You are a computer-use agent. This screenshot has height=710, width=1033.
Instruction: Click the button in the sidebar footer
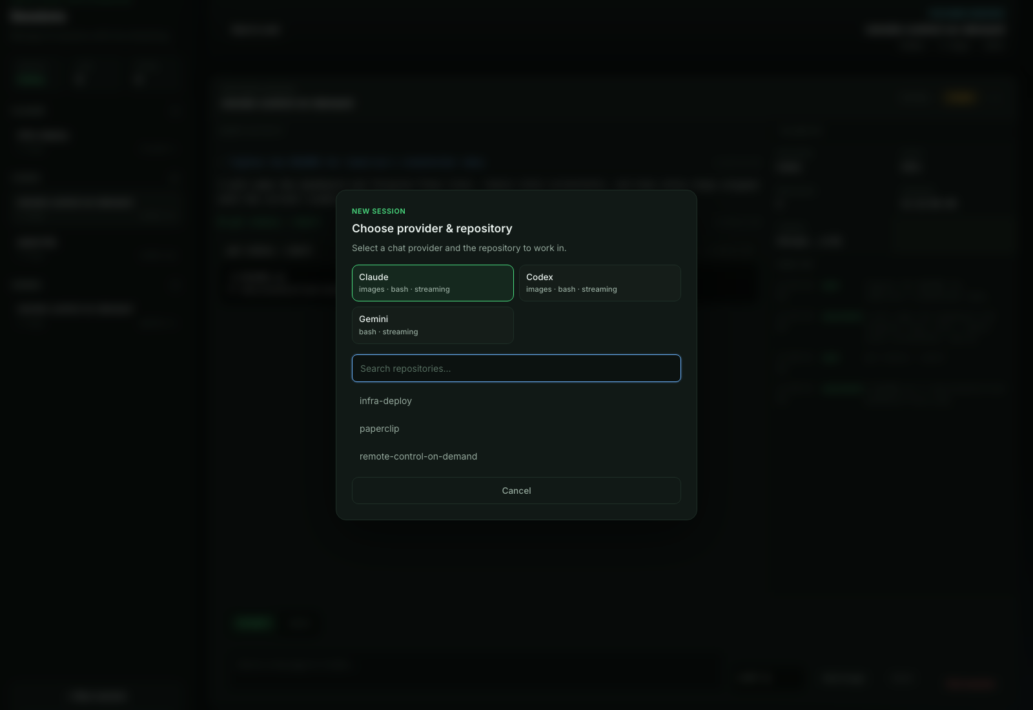point(97,695)
